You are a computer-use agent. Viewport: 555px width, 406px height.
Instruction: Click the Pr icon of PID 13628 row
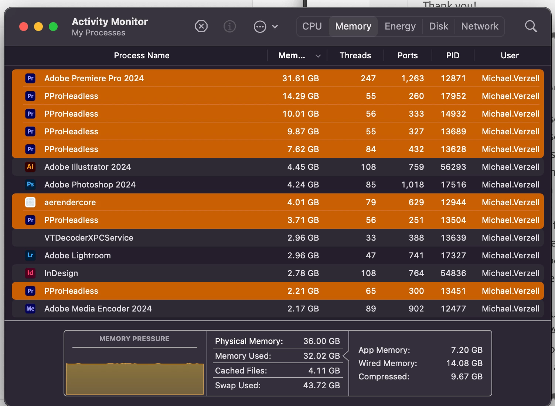[30, 149]
